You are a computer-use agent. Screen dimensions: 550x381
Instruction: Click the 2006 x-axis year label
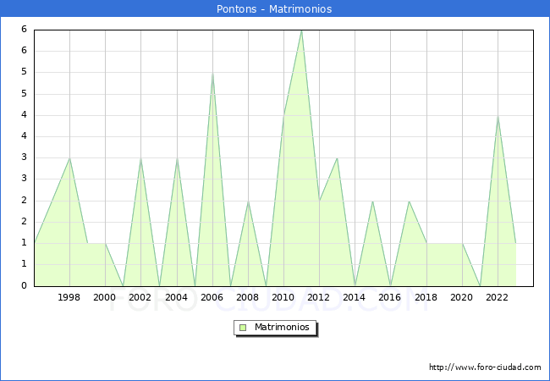(x=212, y=297)
